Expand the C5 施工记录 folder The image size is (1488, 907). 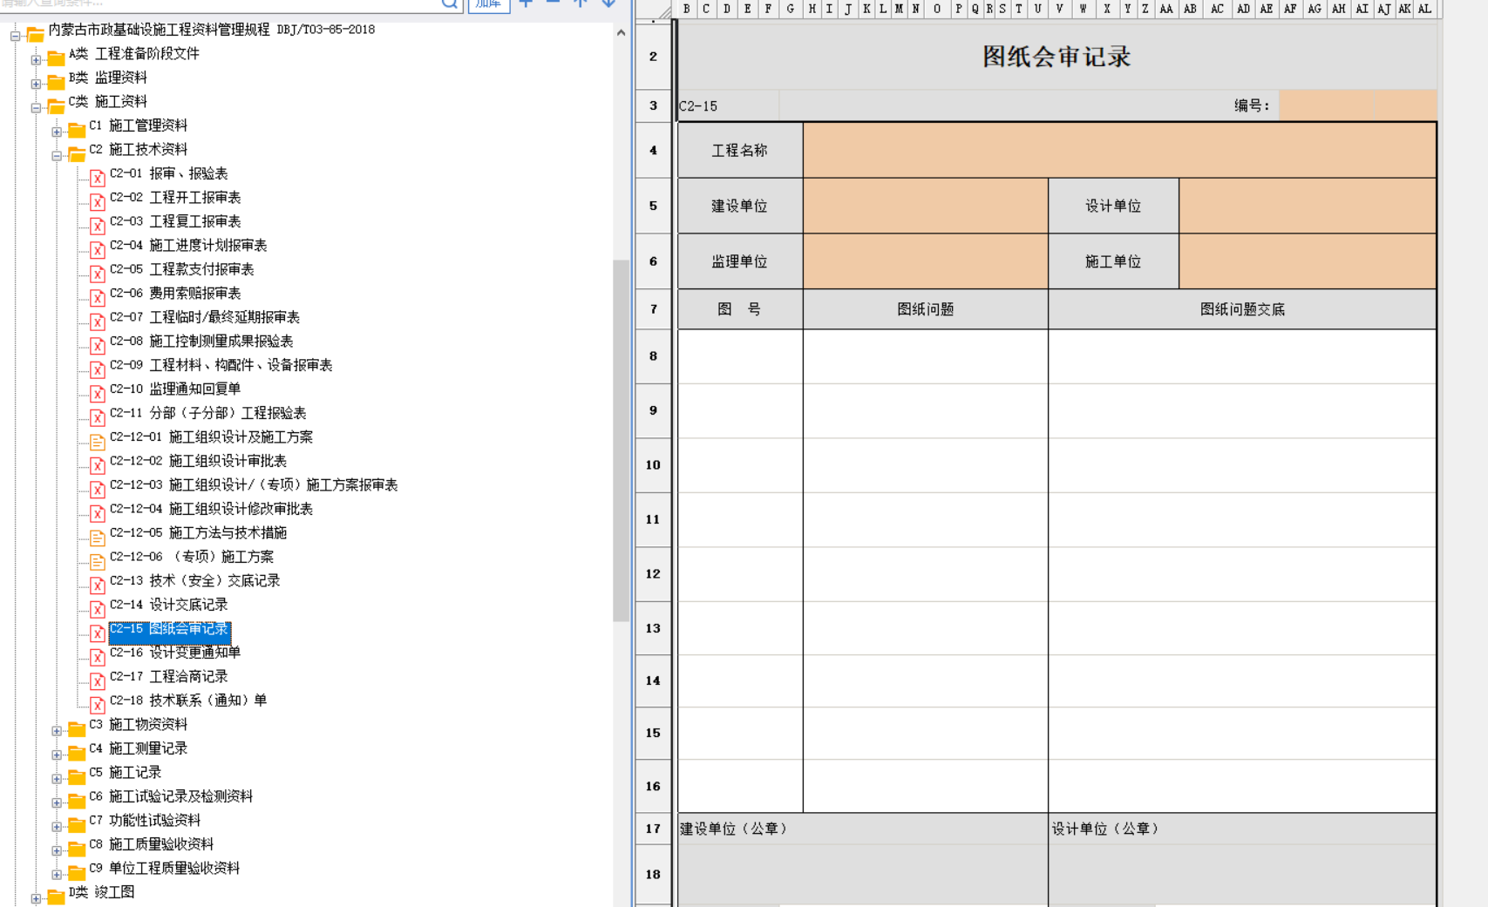click(x=57, y=779)
